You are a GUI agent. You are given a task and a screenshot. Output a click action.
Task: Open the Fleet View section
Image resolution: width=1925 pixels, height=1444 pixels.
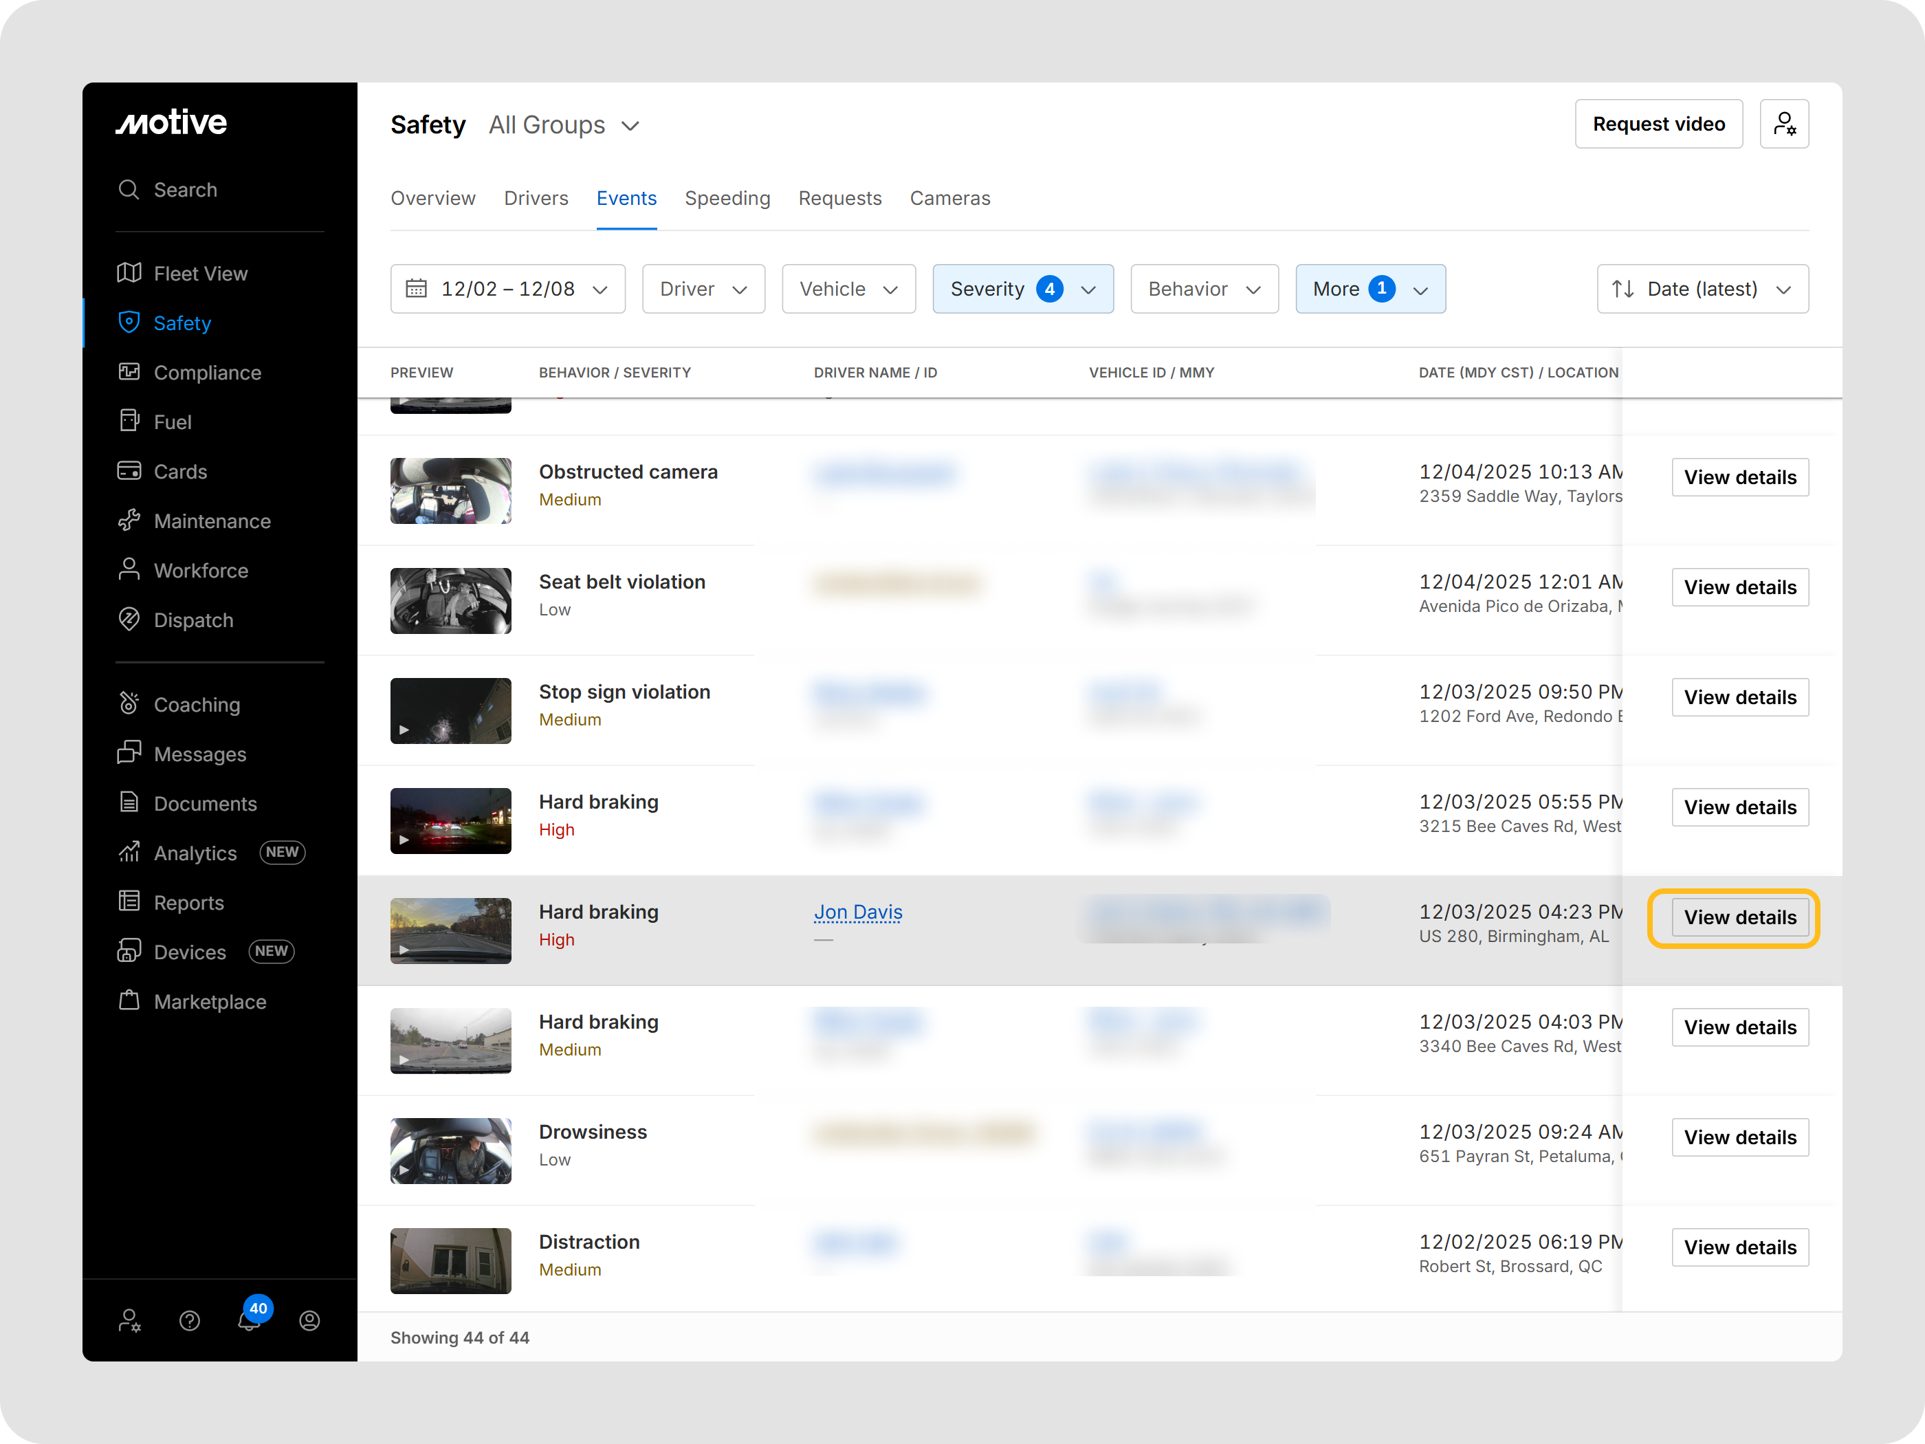[200, 273]
